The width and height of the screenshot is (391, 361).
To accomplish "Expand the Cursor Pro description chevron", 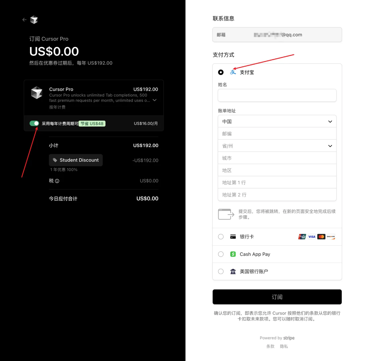I will [x=155, y=100].
